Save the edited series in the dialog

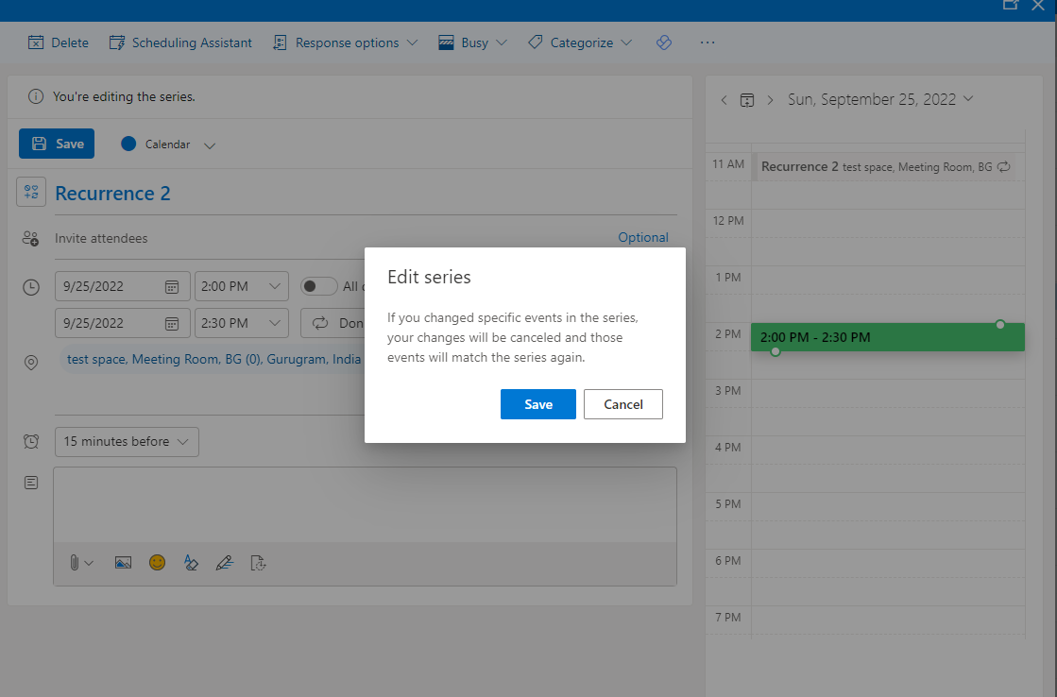click(537, 403)
